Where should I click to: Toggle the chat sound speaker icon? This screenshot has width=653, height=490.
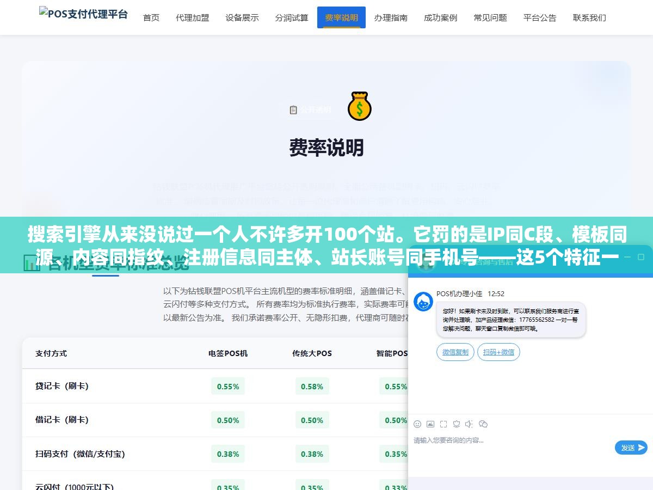[x=469, y=424]
